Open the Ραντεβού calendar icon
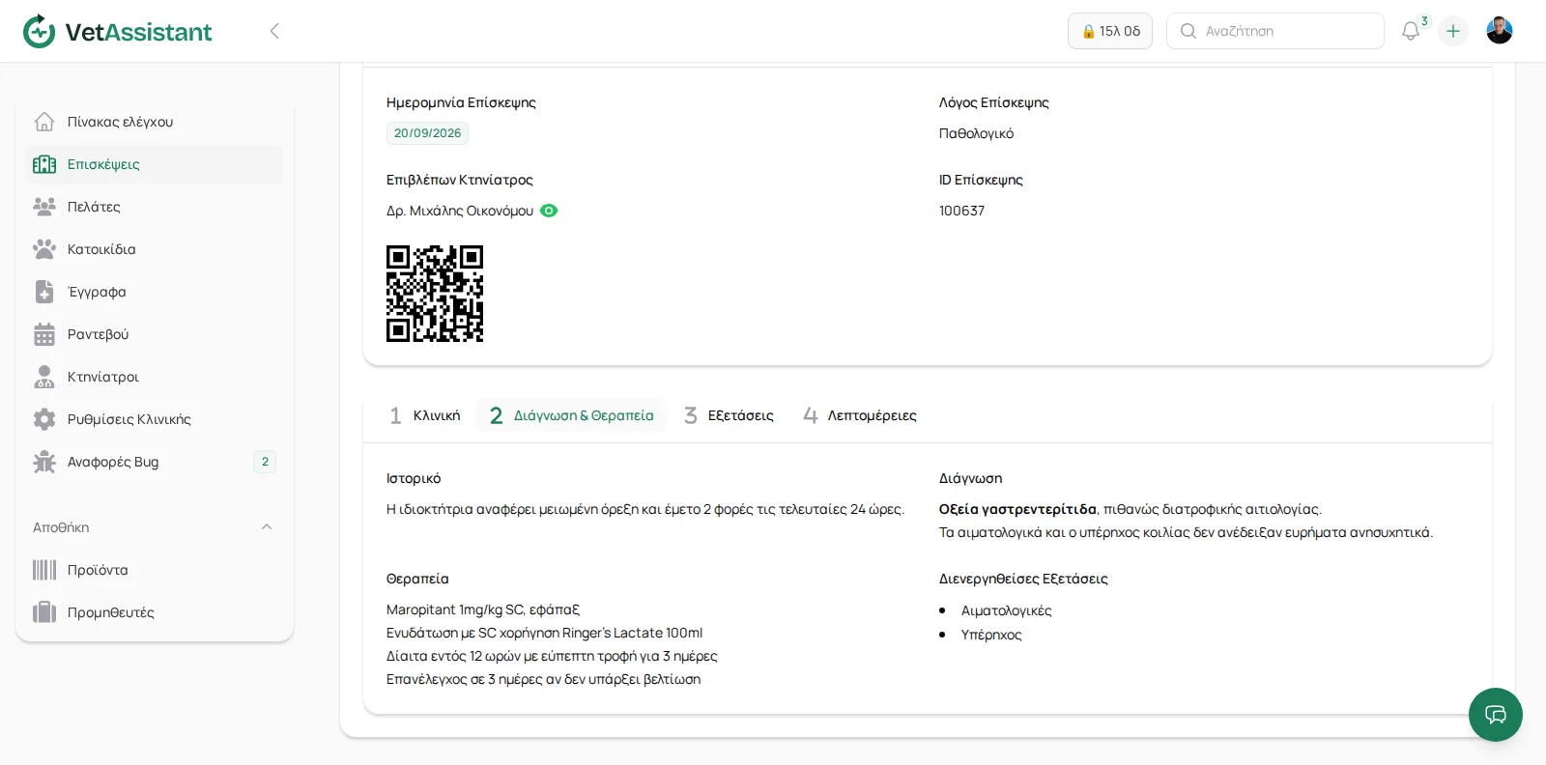The image size is (1546, 765). pos(44,334)
